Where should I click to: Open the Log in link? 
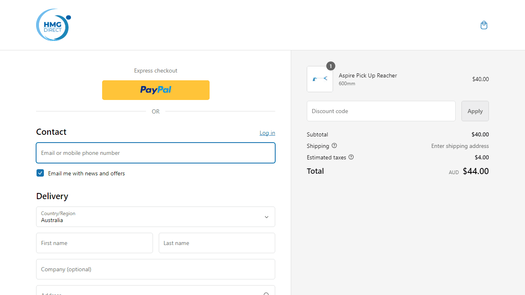267,133
